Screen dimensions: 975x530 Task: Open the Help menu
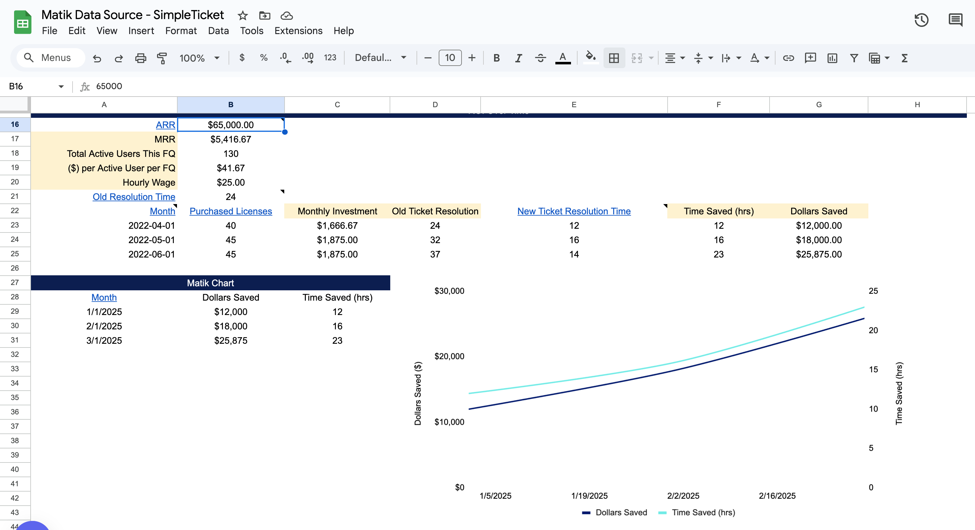coord(344,31)
